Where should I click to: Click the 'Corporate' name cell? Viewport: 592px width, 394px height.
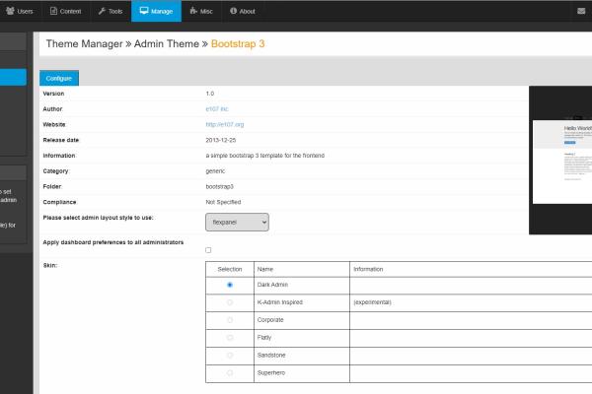coord(302,320)
